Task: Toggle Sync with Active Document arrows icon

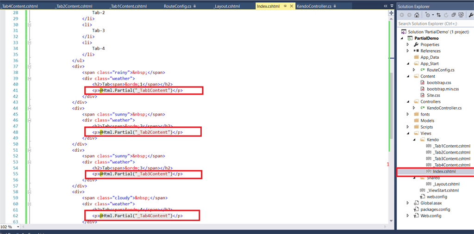Action: coord(439,15)
